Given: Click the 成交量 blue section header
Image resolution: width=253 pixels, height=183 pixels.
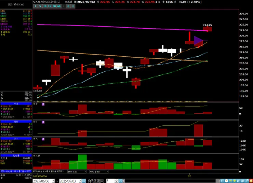Looking at the screenshot, I should (16, 156).
